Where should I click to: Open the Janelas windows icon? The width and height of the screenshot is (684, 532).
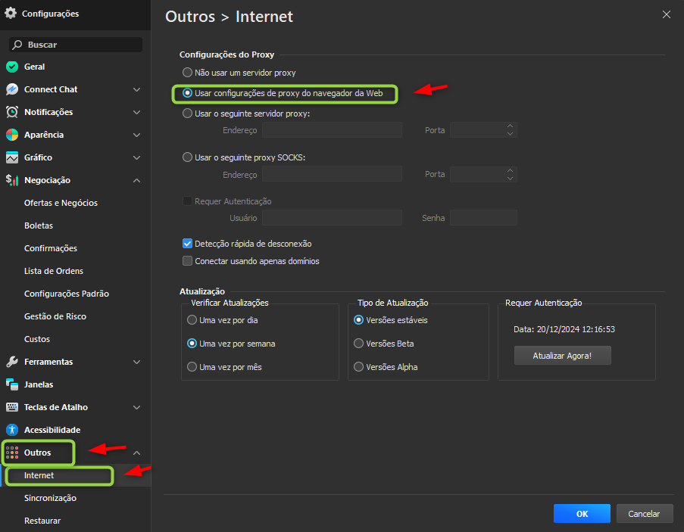click(x=12, y=384)
